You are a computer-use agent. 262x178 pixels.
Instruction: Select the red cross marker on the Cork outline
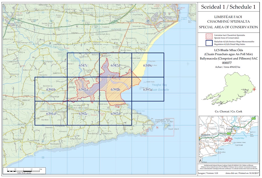pos(254,89)
